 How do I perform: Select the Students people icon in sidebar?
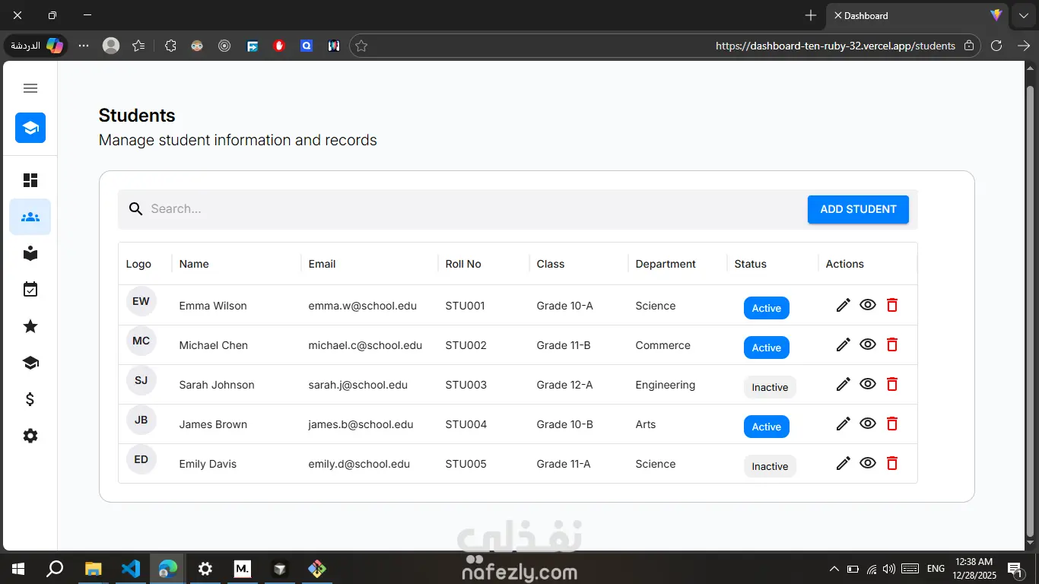(x=30, y=217)
